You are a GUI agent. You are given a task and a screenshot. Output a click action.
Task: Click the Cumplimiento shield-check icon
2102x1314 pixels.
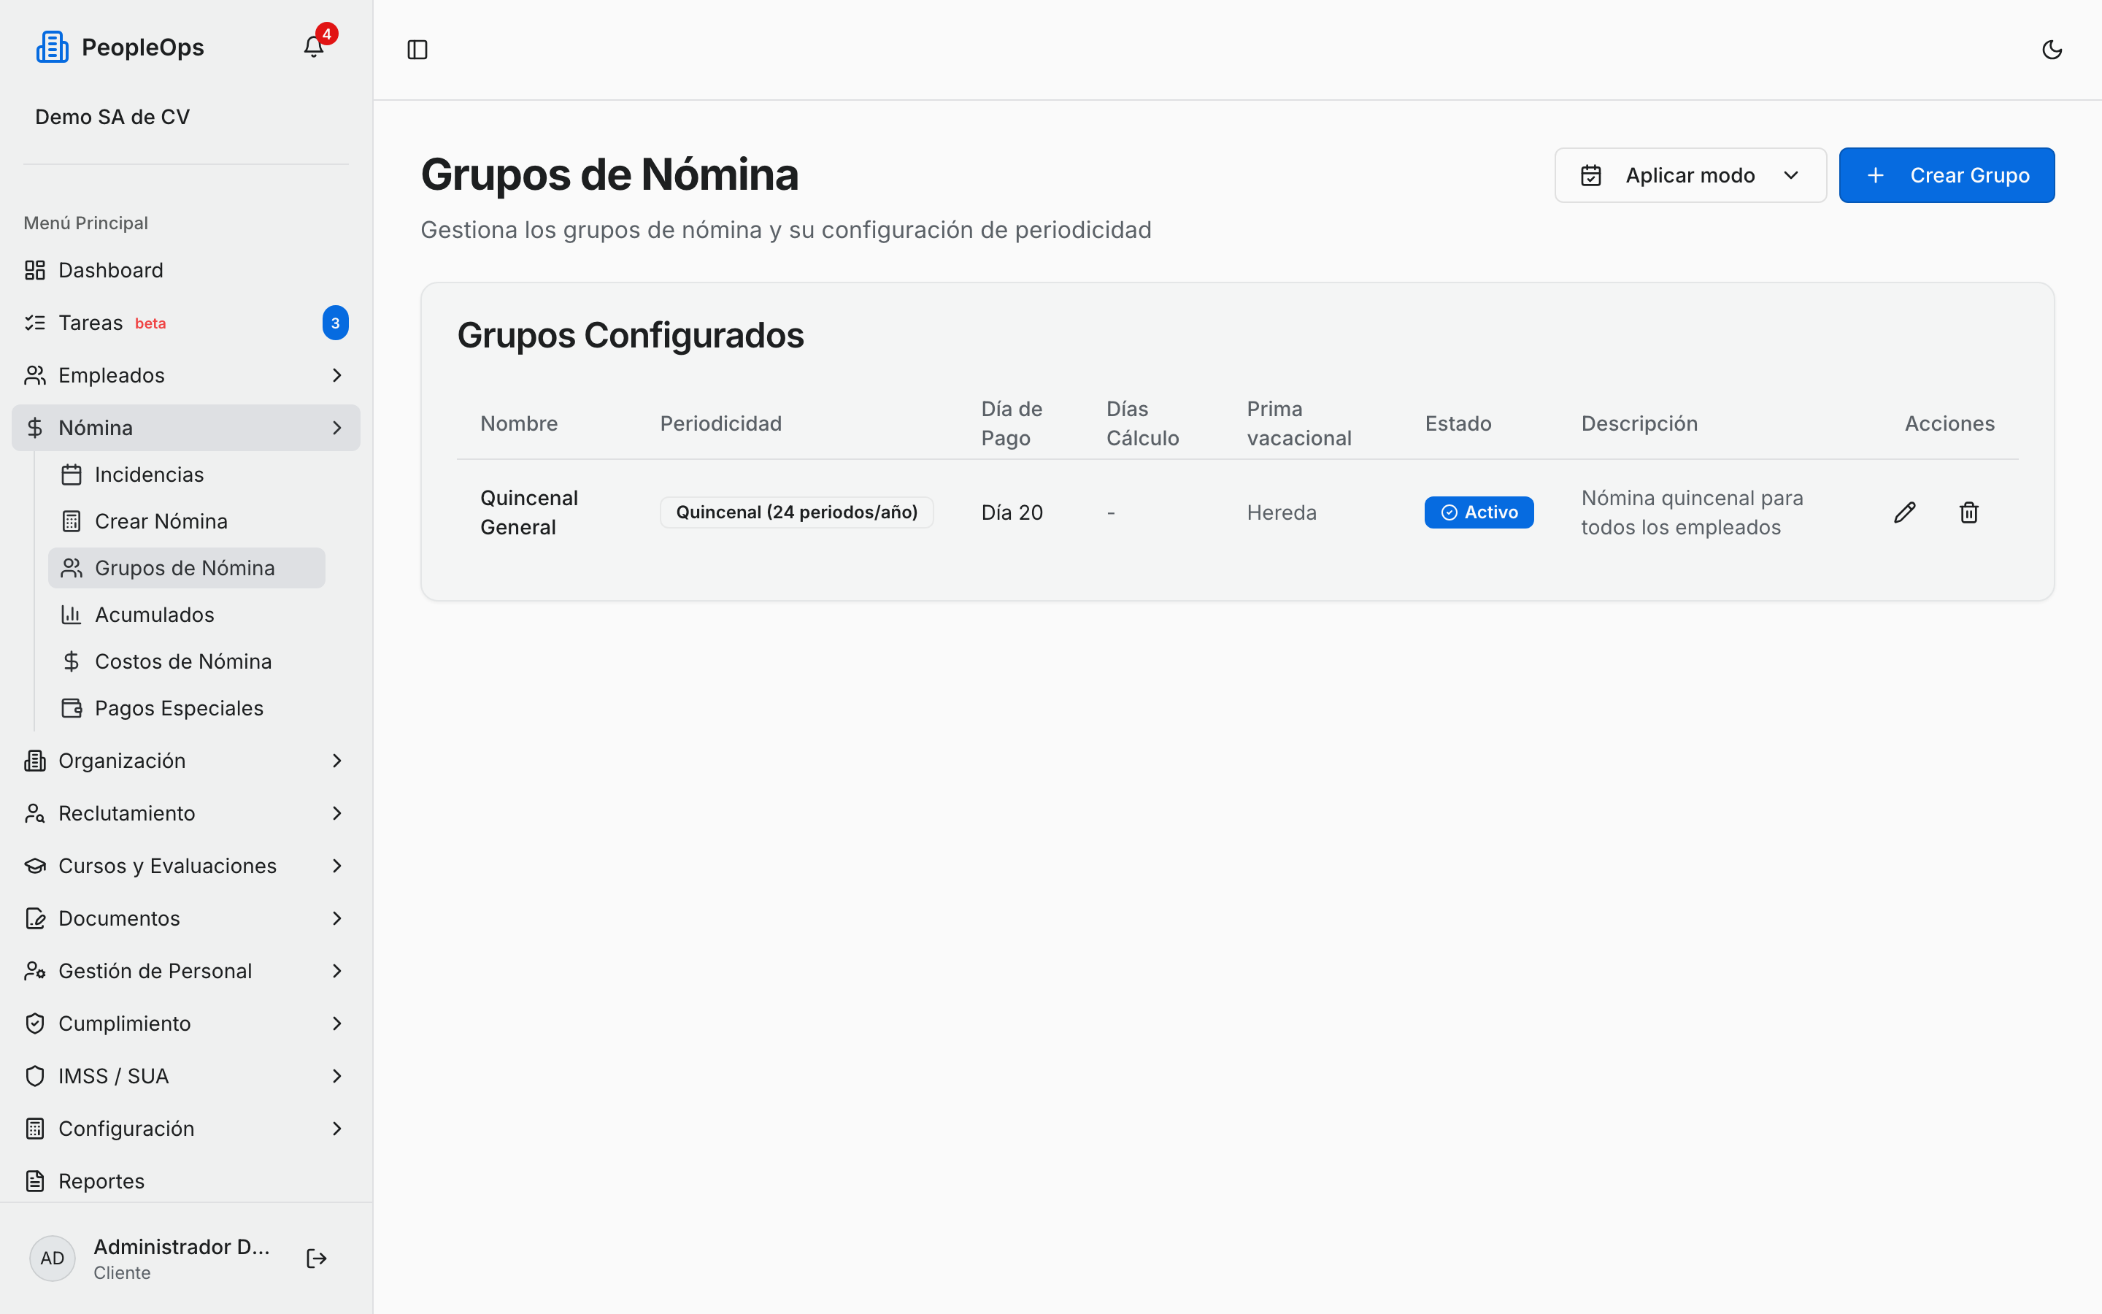click(x=35, y=1023)
